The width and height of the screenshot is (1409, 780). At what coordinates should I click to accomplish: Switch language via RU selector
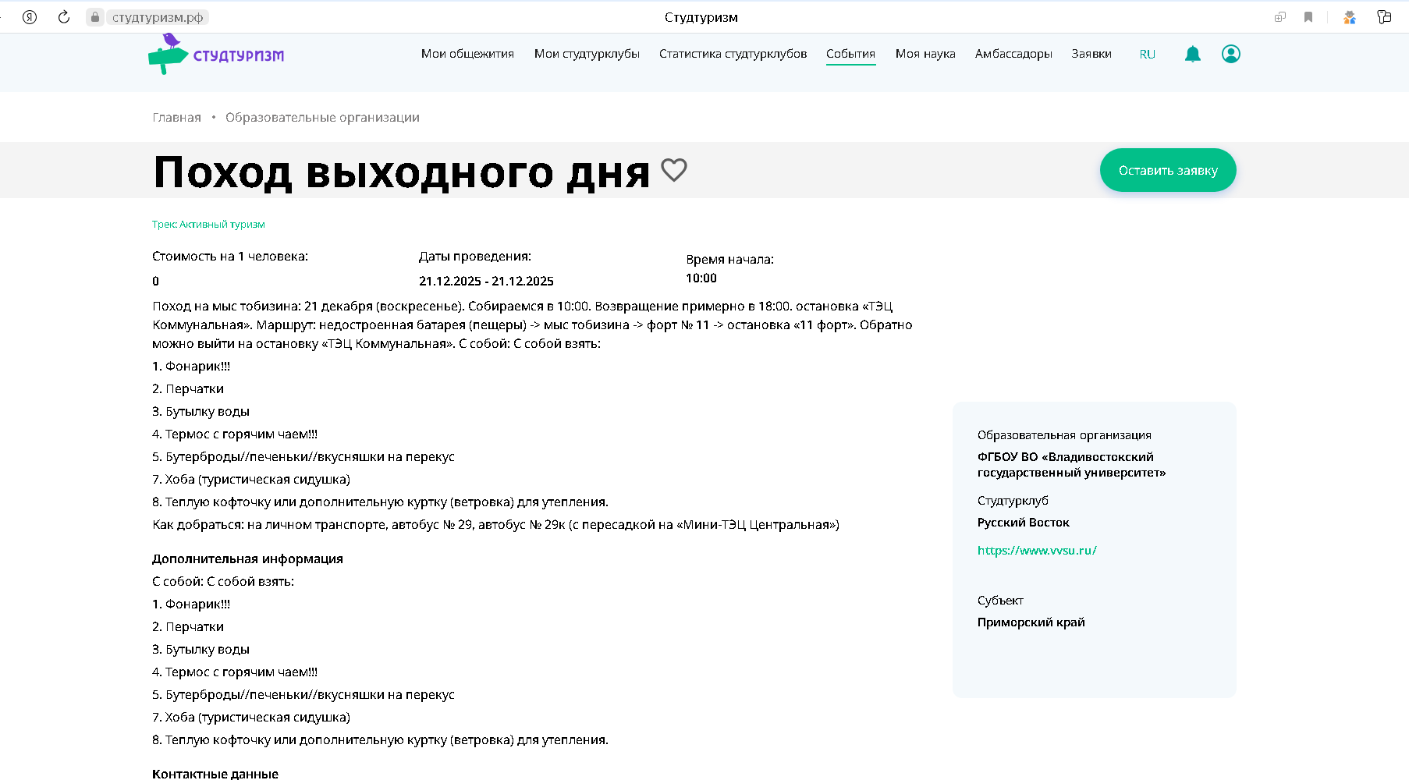1147,55
